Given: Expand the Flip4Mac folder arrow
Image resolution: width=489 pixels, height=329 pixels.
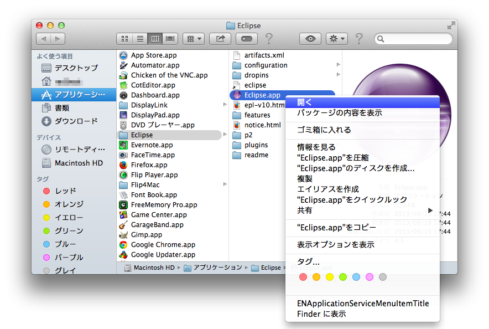Looking at the screenshot, I should tap(225, 184).
